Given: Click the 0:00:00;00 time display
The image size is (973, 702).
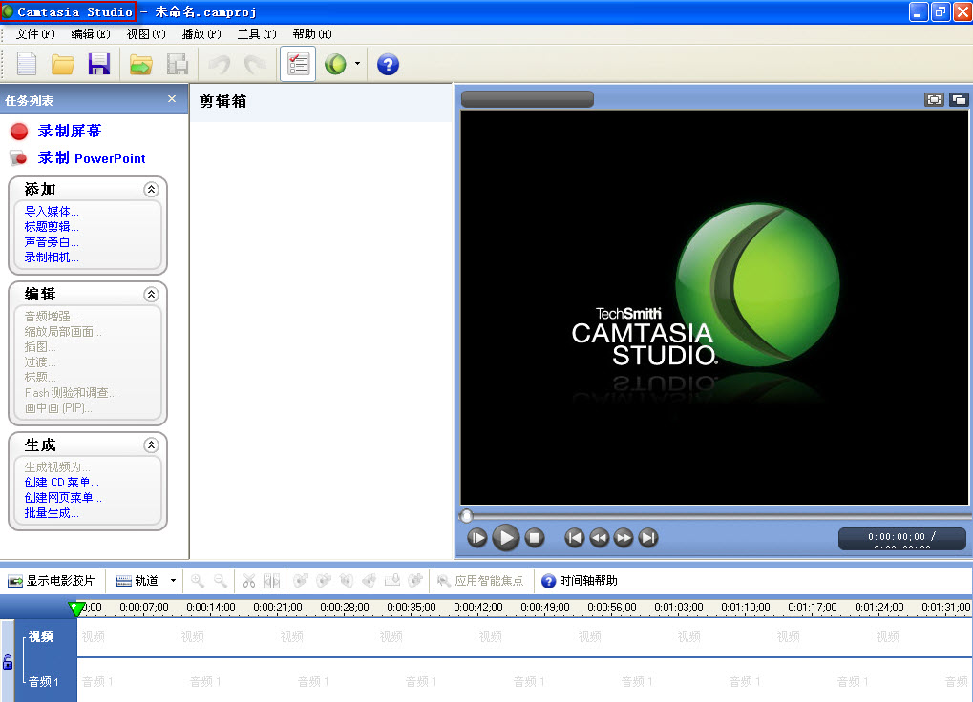Looking at the screenshot, I should [902, 539].
